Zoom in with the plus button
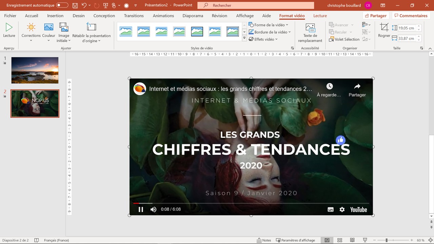The width and height of the screenshot is (434, 244). point(412,240)
